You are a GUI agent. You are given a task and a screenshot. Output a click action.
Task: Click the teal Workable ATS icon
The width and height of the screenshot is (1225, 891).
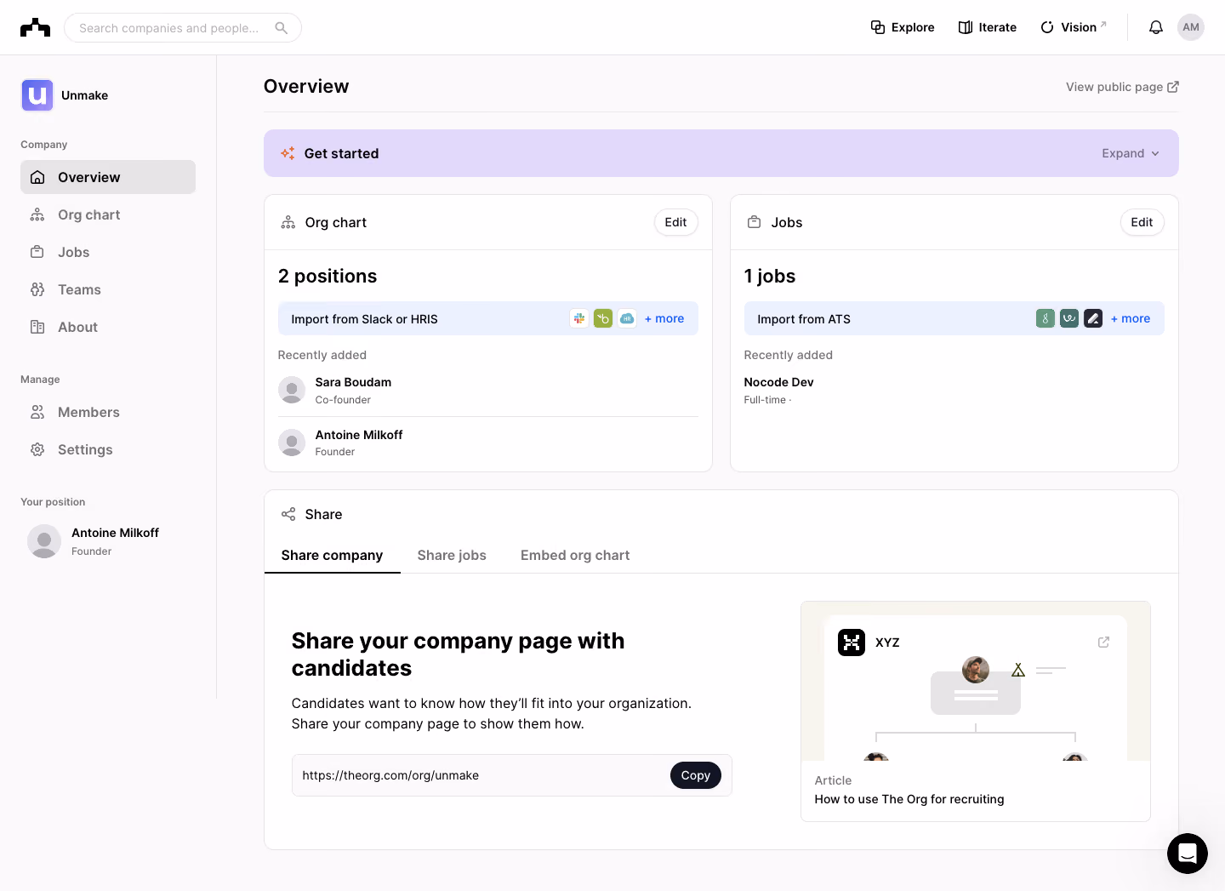[1069, 318]
